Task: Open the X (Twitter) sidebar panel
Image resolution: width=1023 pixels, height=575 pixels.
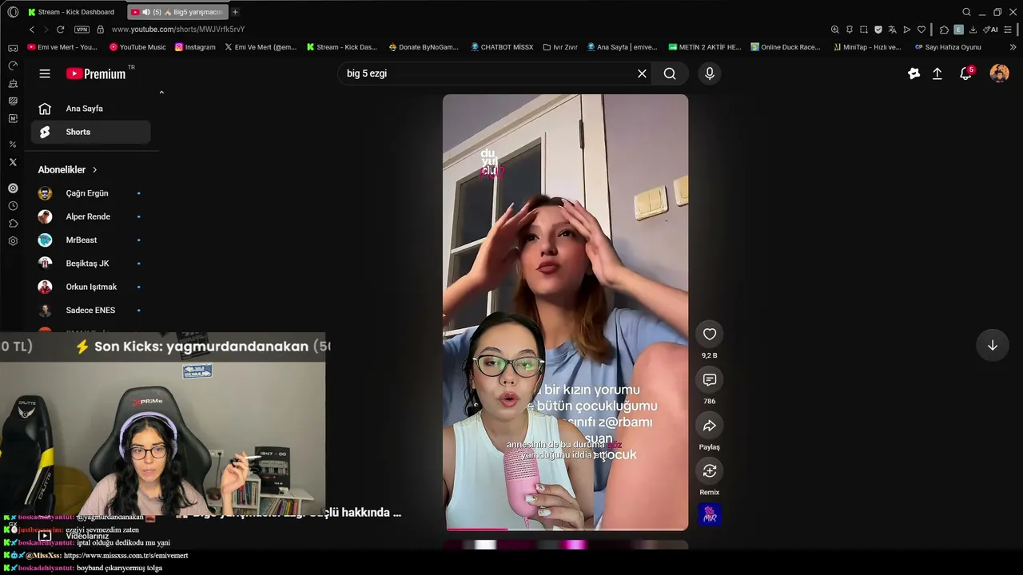Action: (x=13, y=162)
